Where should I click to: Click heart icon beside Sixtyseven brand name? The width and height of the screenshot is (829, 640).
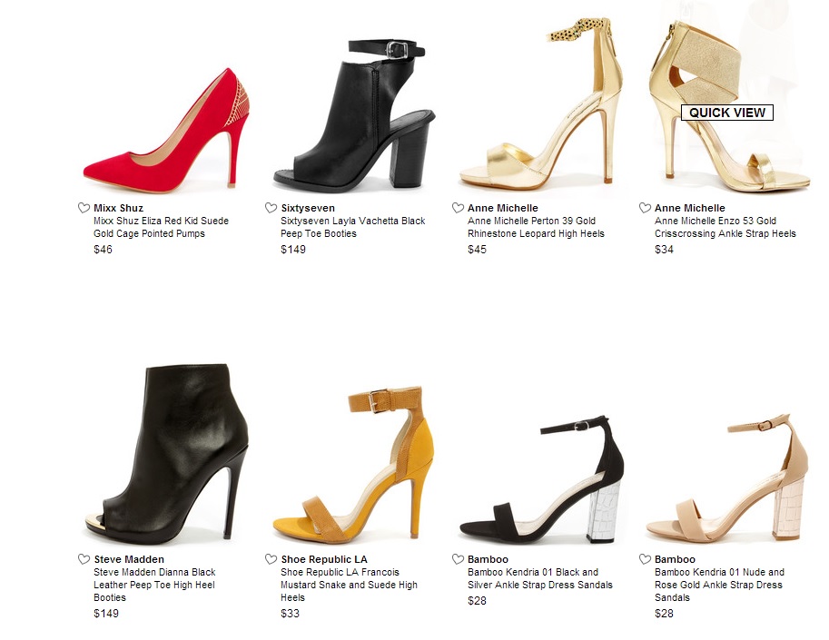pyautogui.click(x=271, y=208)
